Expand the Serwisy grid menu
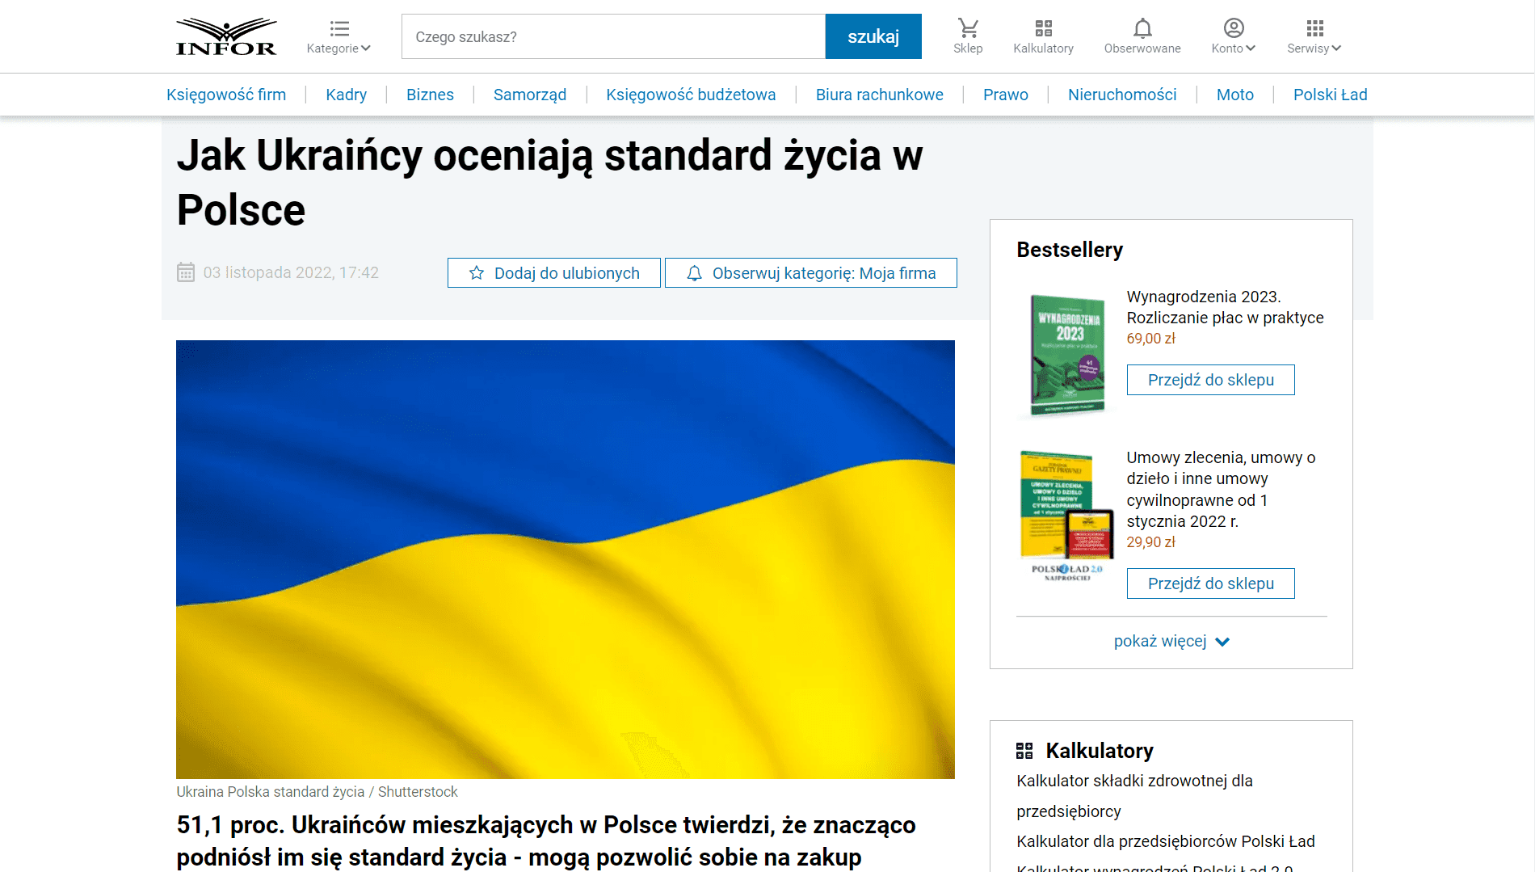Image resolution: width=1535 pixels, height=872 pixels. click(1314, 36)
